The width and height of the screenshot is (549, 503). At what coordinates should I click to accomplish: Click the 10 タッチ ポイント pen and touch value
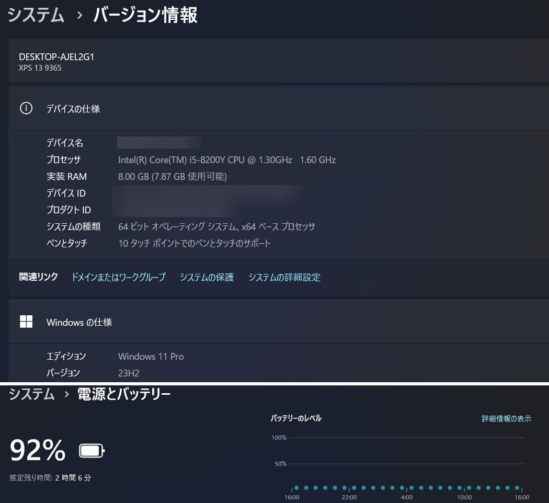195,243
